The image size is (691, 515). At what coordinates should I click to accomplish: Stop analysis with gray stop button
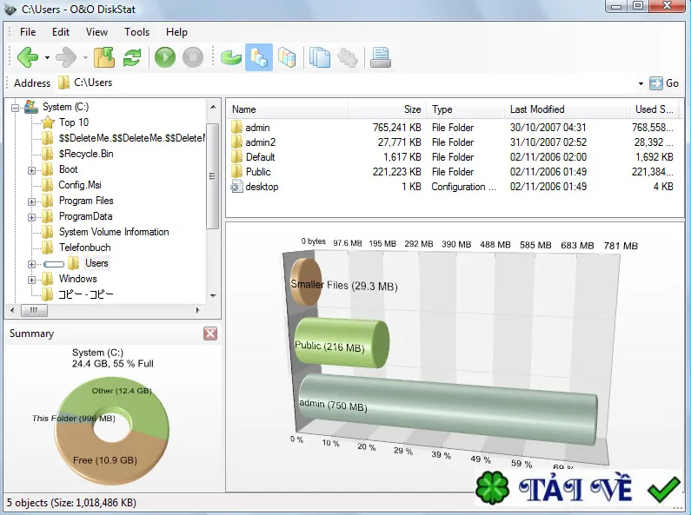(193, 57)
